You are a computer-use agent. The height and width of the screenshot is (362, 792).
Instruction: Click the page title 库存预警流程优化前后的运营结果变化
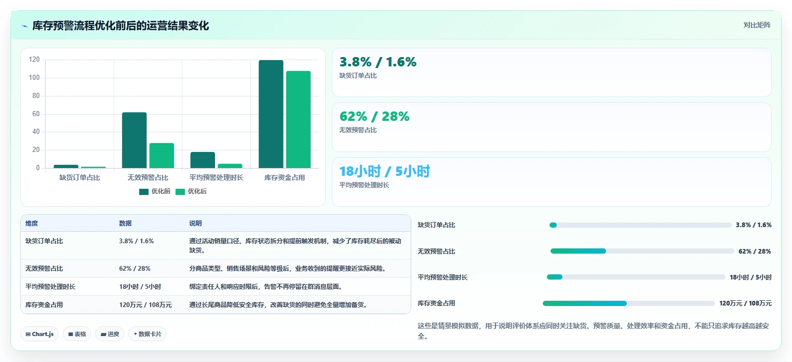coord(120,26)
